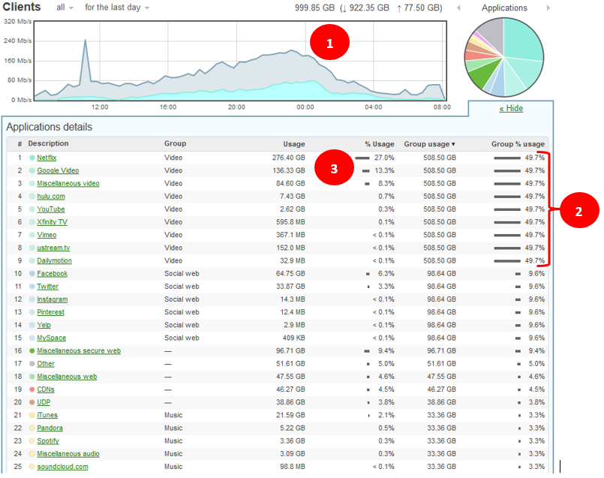Click the traffic usage graph area
This screenshot has width=604, height=478.
pos(240,62)
